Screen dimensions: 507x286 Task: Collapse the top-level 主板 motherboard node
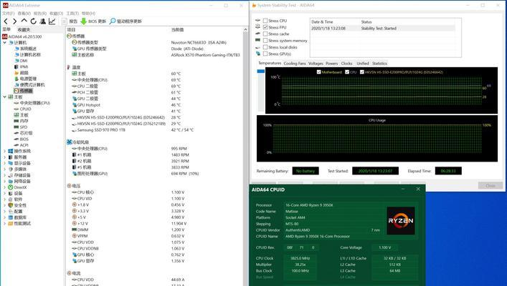[4, 97]
